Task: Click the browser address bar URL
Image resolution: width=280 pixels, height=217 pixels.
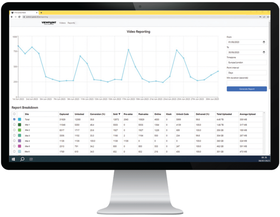Action: click(37, 17)
